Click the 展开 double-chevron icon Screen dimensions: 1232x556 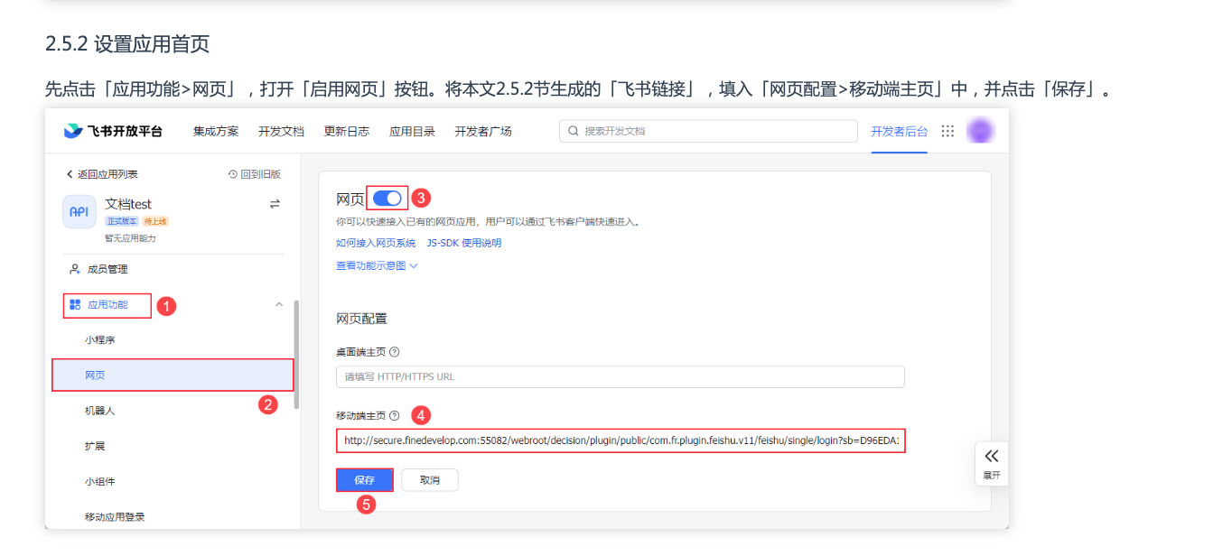click(992, 456)
